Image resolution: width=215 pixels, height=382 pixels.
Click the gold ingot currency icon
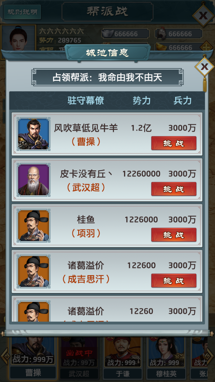pyautogui.click(x=162, y=47)
